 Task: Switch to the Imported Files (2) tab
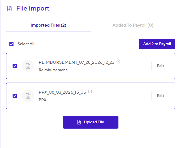tap(48, 25)
